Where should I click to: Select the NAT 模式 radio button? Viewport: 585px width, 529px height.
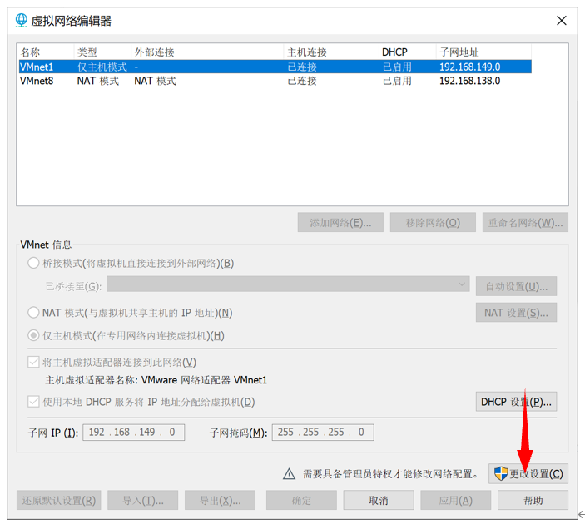click(33, 313)
